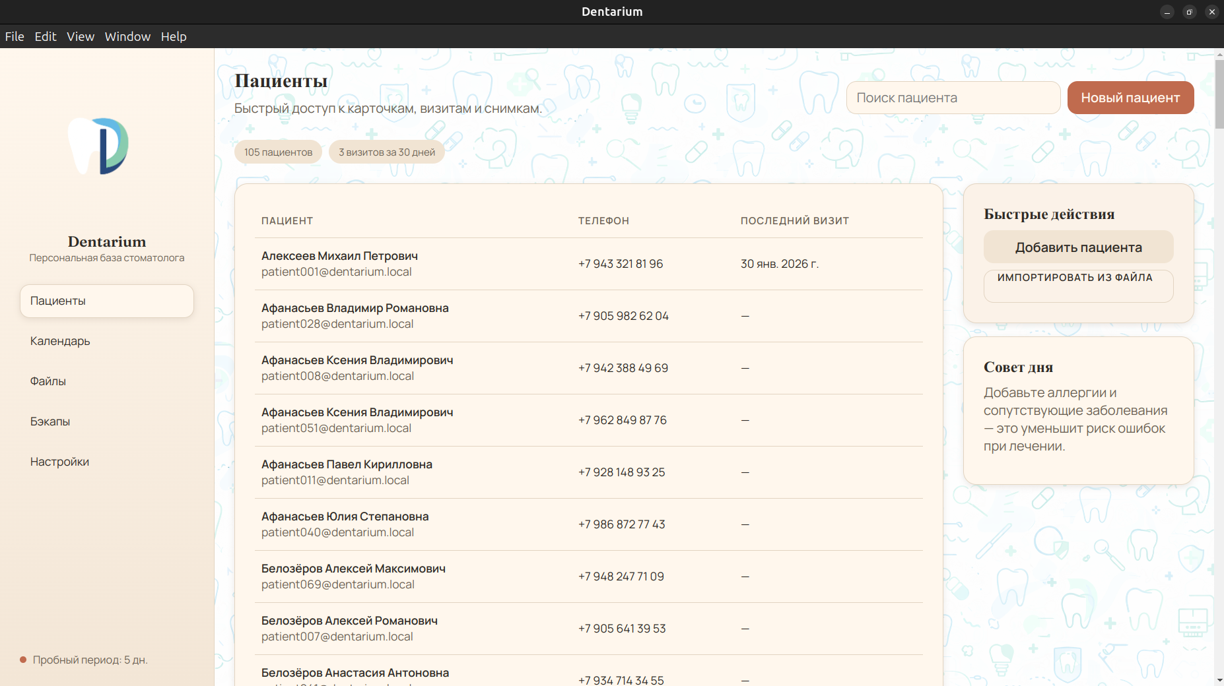This screenshot has width=1224, height=686.
Task: Click the trial period status dot
Action: coord(23,660)
